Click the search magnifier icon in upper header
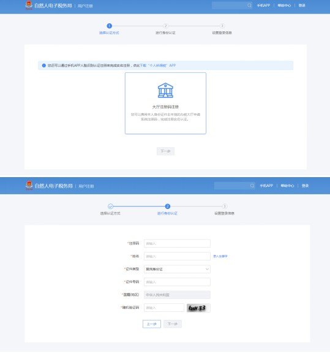Image resolution: width=330 pixels, height=353 pixels. (249, 6)
